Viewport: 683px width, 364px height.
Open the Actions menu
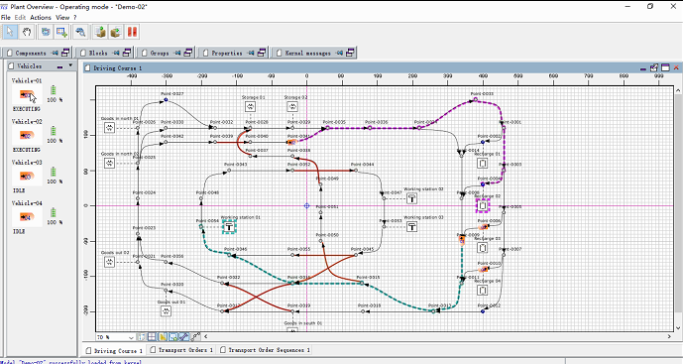click(x=40, y=18)
